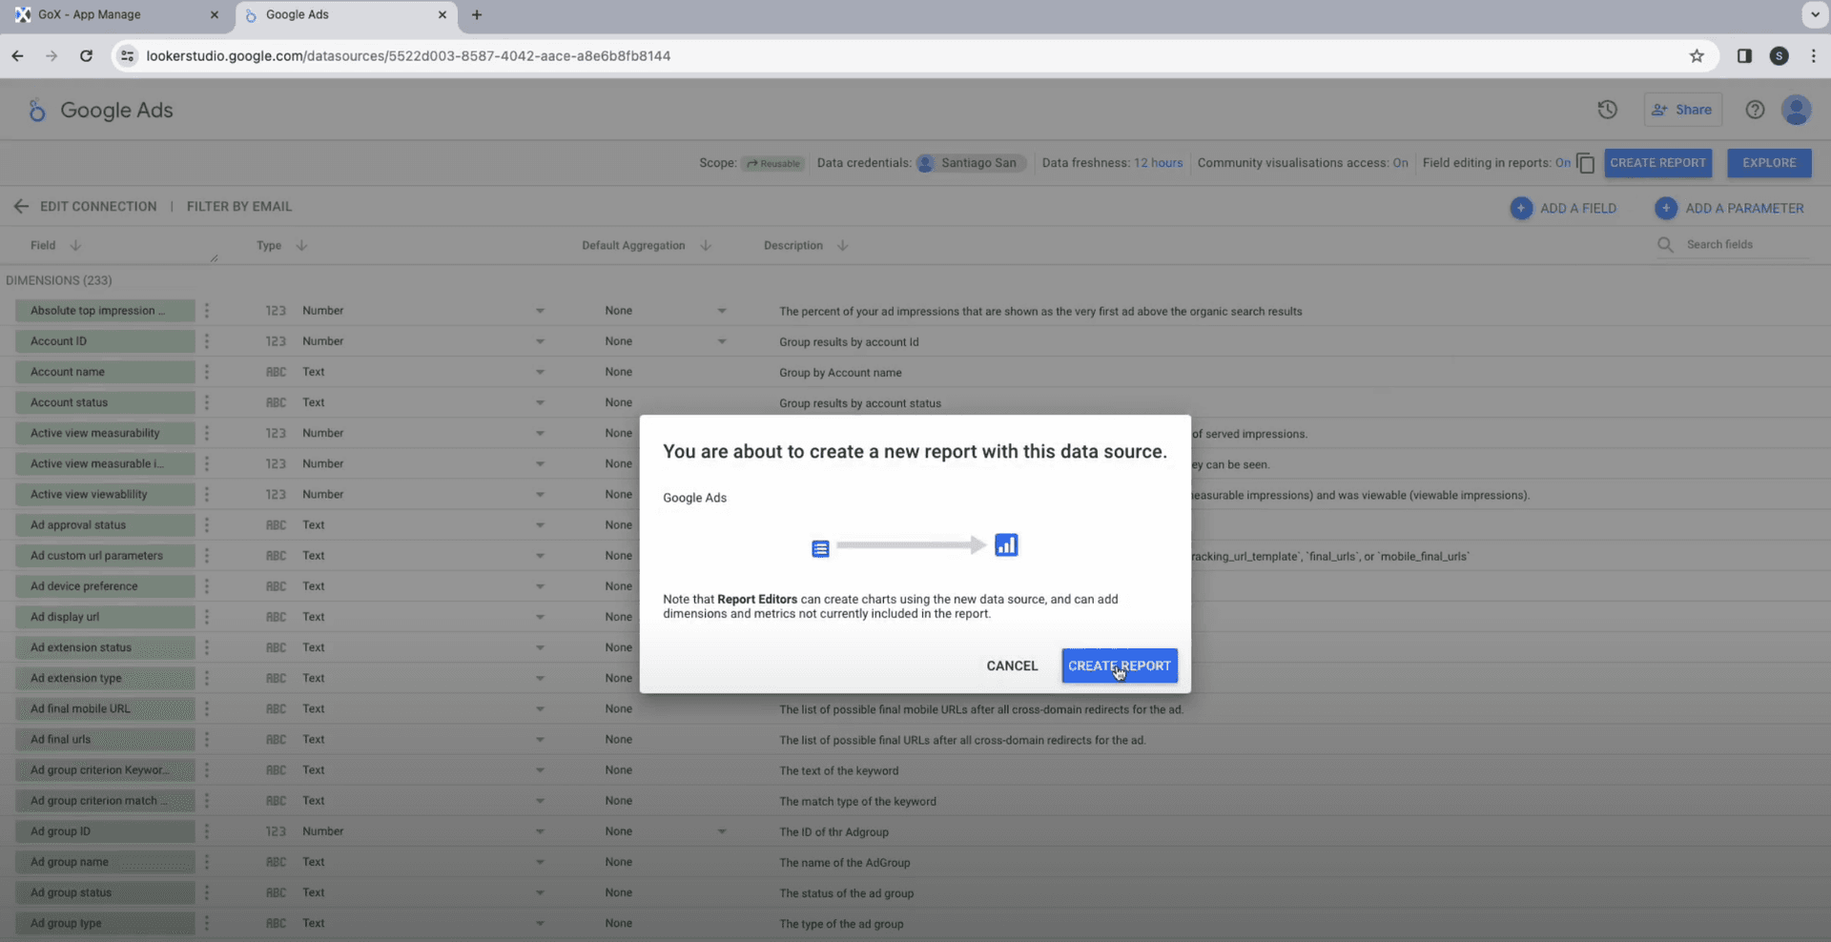
Task: Click the address bar URL
Action: (408, 56)
